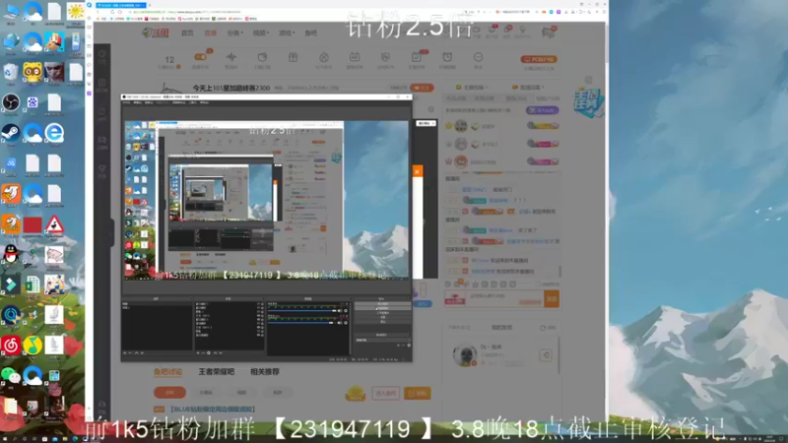Click the alarm clock icon in the toolbar

click(447, 57)
